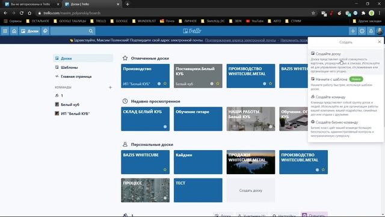Click the magnifier icon in Trello search
Viewport: 385px width, 217px height.
(x=91, y=31)
